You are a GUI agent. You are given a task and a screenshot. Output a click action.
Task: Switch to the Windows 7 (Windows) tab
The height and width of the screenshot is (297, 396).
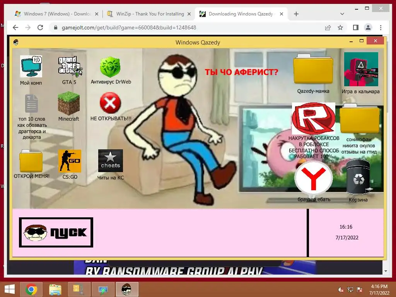(x=57, y=14)
